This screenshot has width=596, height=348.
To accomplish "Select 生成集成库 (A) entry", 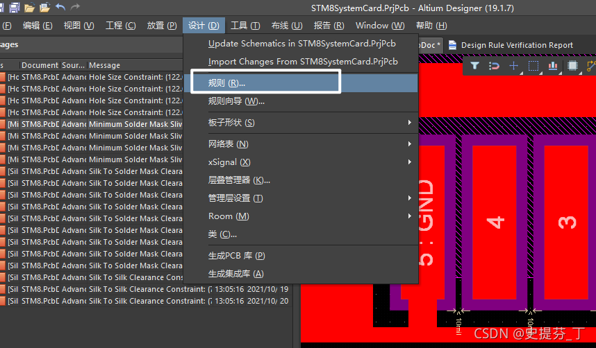I will tap(301, 274).
